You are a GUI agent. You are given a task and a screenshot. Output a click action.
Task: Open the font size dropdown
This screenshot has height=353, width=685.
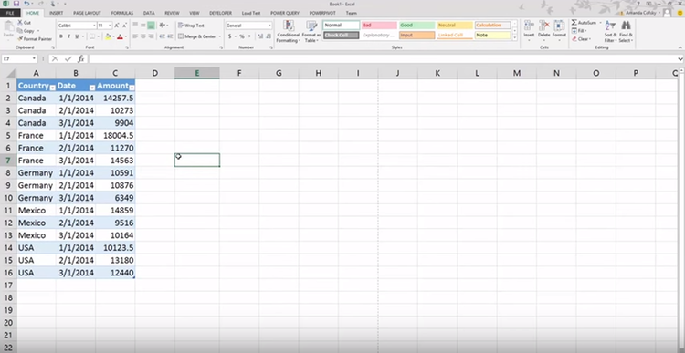[x=110, y=26]
